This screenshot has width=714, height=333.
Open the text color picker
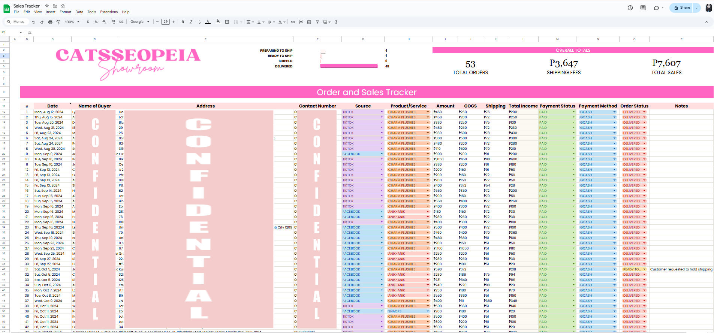208,22
